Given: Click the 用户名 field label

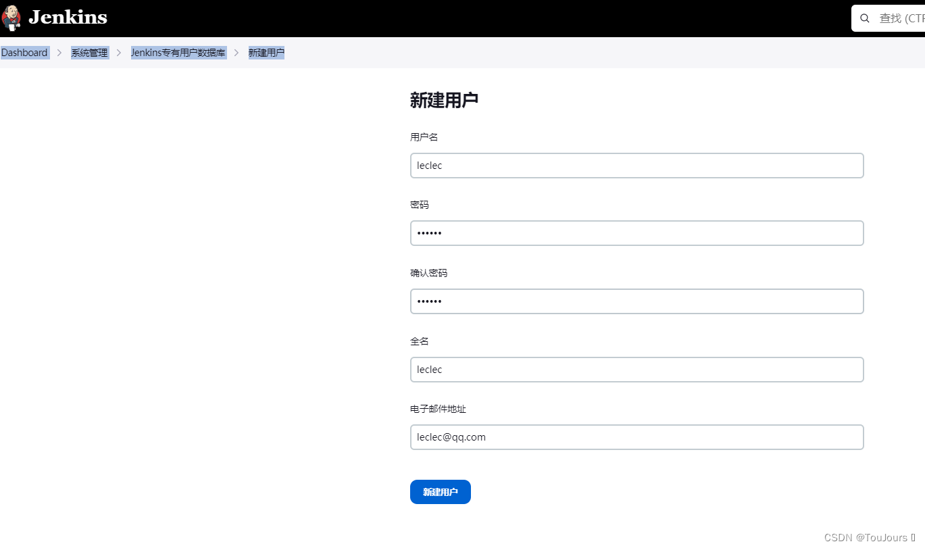Looking at the screenshot, I should click(x=424, y=137).
